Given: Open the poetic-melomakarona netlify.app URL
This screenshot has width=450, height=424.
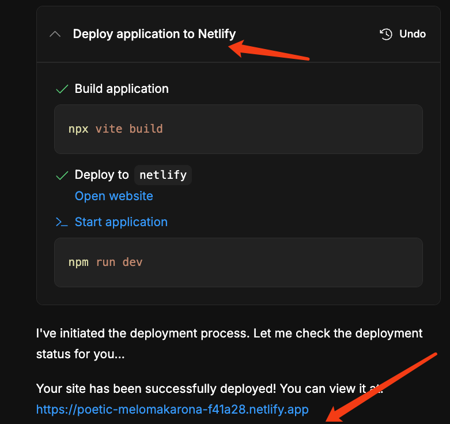Looking at the screenshot, I should [x=172, y=410].
